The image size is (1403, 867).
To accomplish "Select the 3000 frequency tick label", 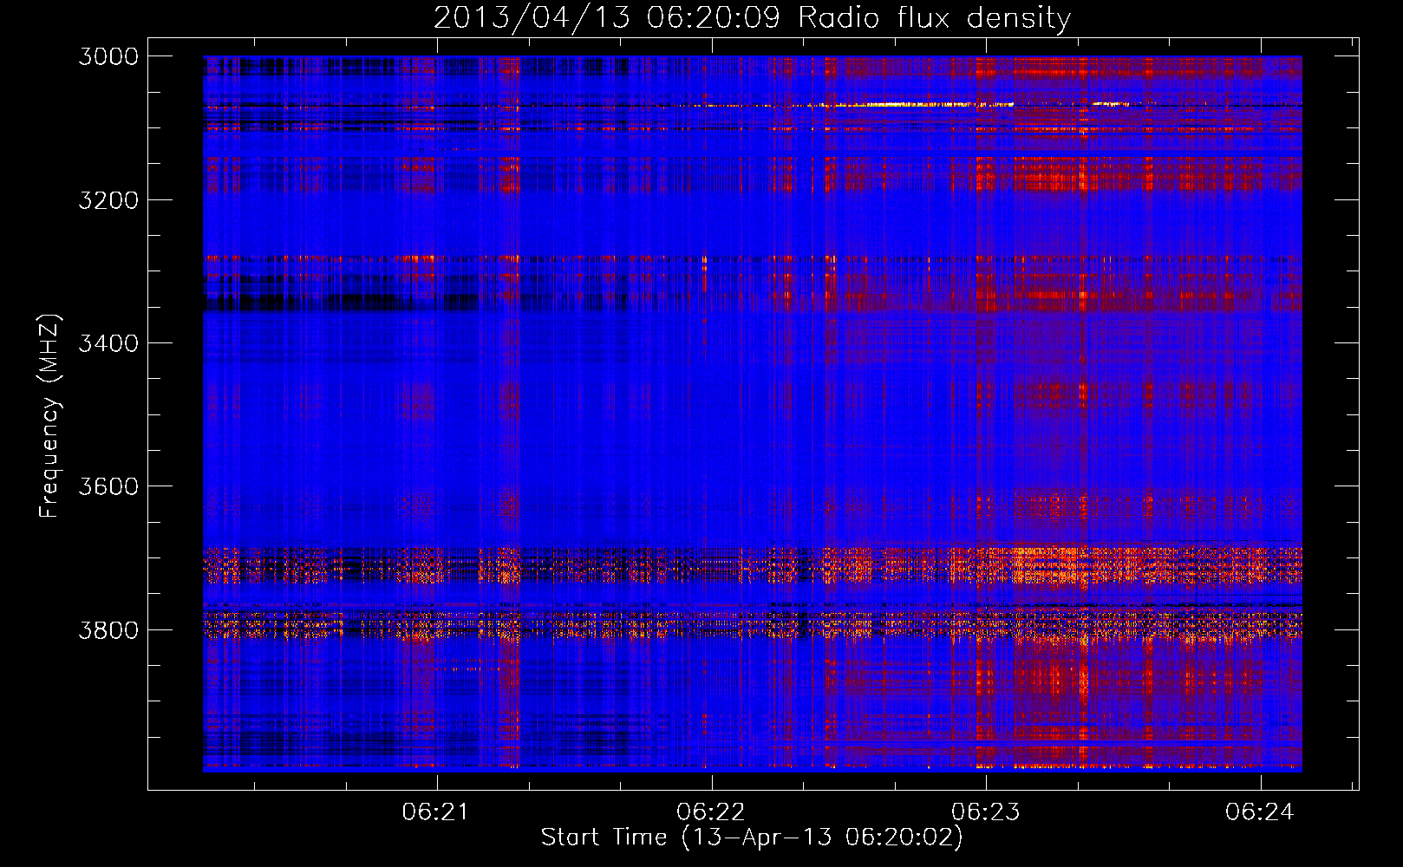I will [x=108, y=56].
